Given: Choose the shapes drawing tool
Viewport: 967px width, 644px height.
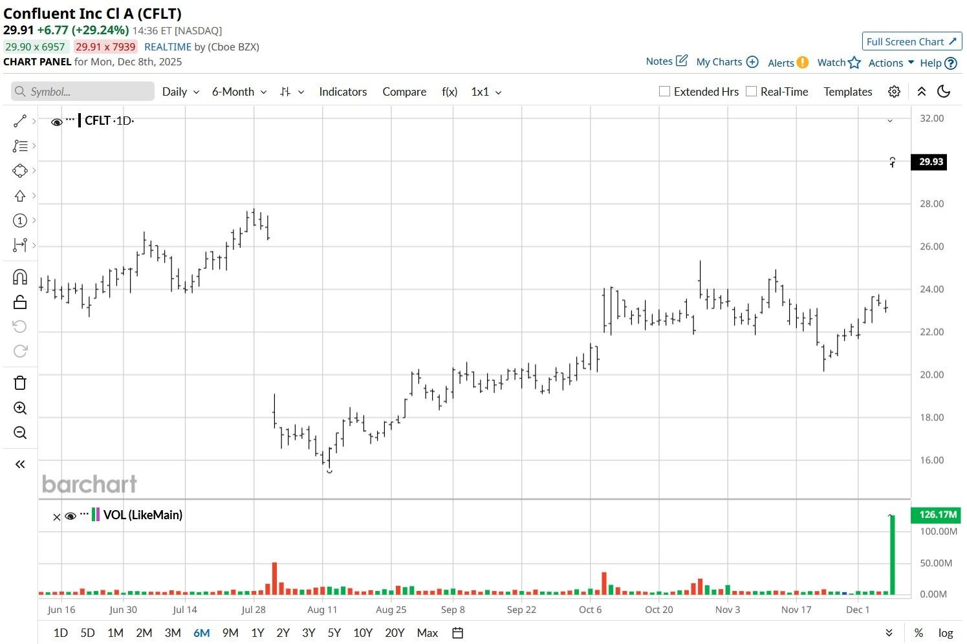Looking at the screenshot, I should tap(20, 171).
